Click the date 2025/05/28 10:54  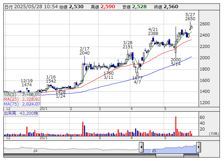click(x=31, y=7)
